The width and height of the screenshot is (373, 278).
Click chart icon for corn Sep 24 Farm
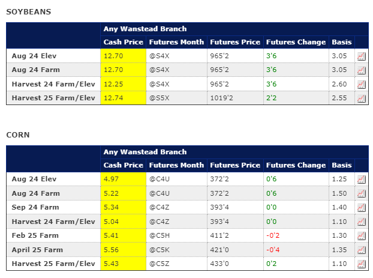coord(362,208)
